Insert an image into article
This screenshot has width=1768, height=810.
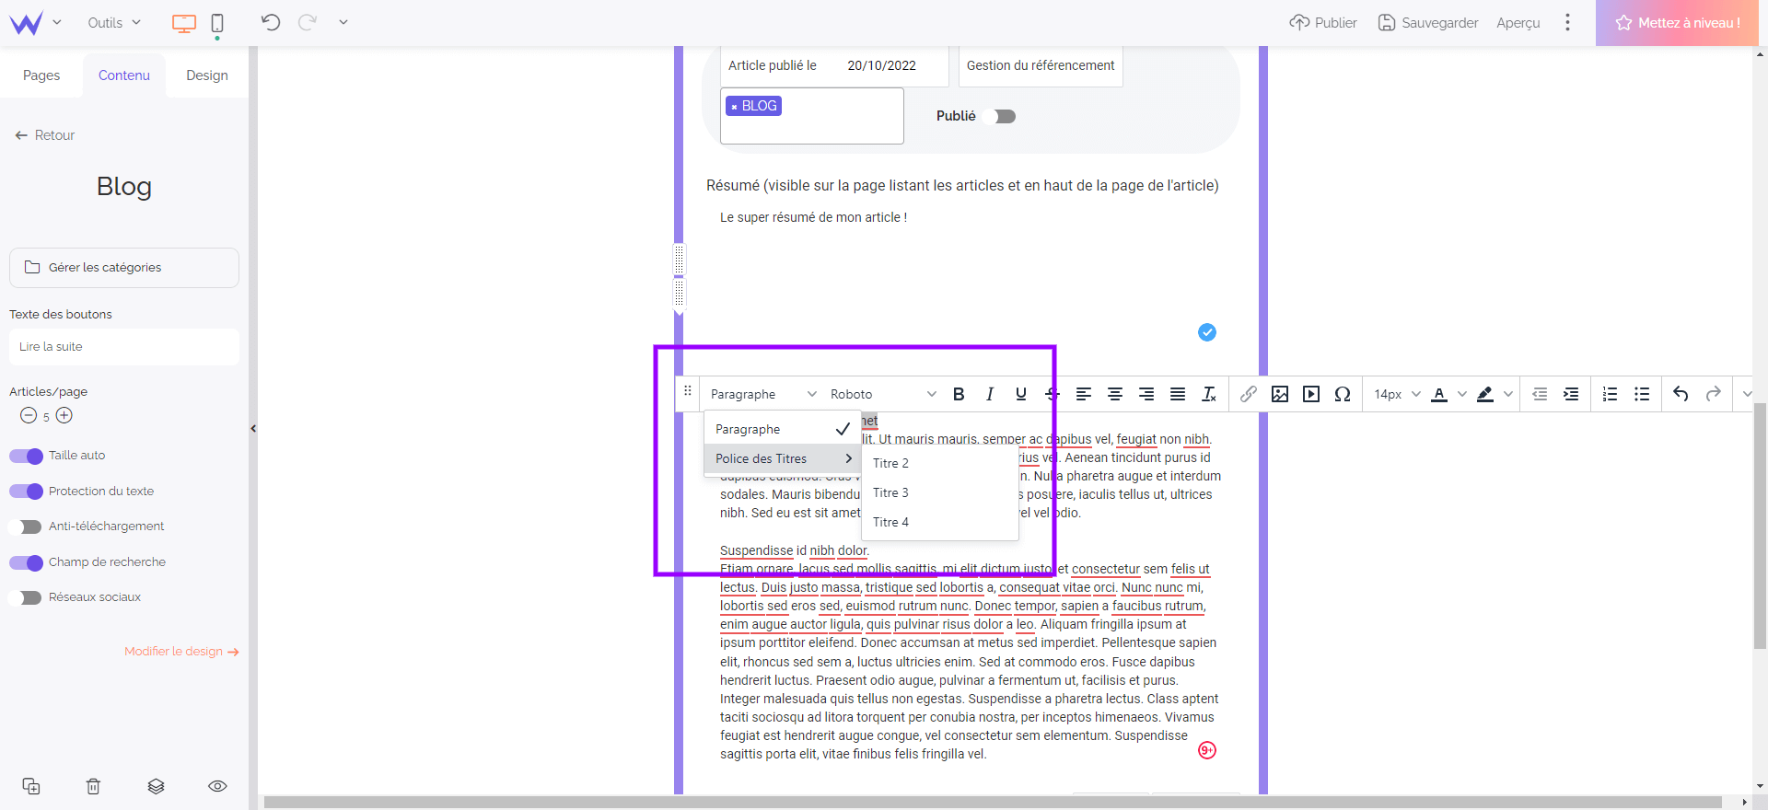[x=1280, y=394]
